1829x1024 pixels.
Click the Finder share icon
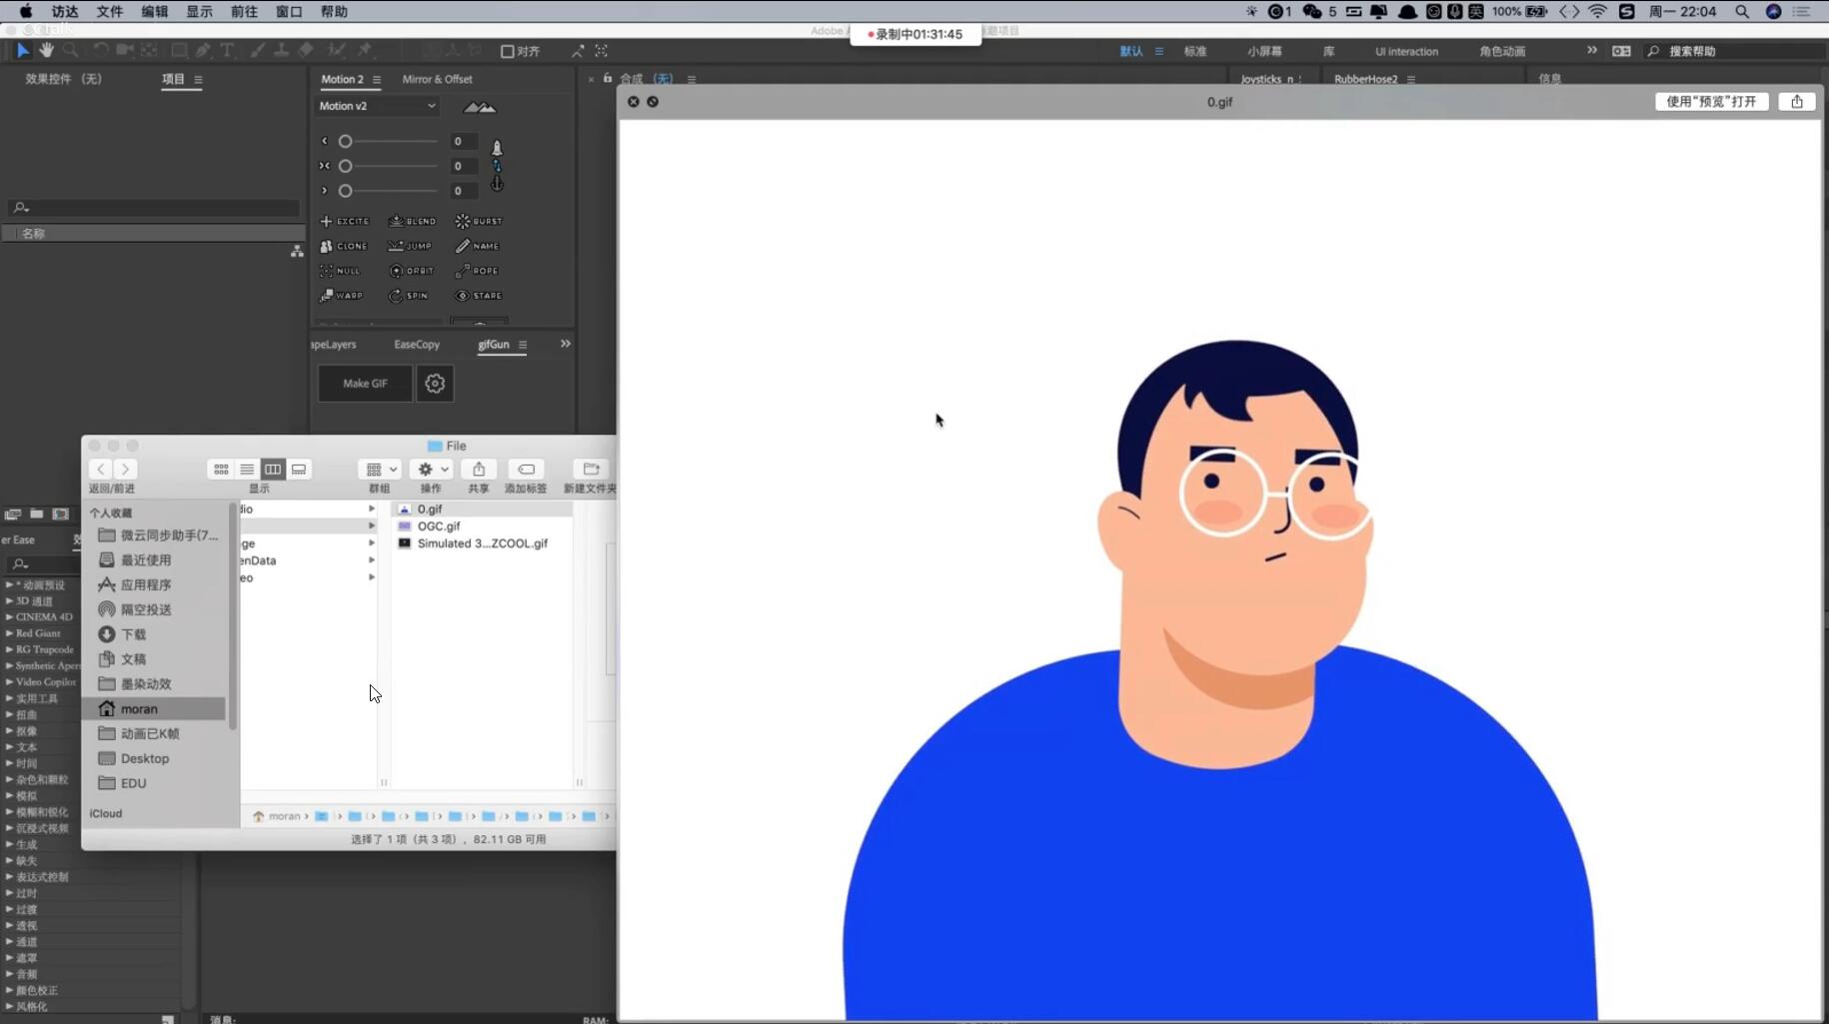click(x=479, y=470)
